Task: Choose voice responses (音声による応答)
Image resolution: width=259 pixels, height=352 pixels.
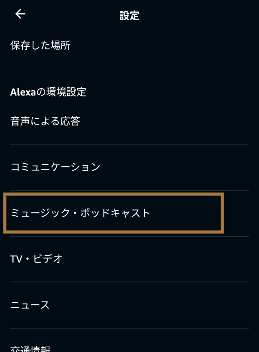Action: tap(45, 121)
